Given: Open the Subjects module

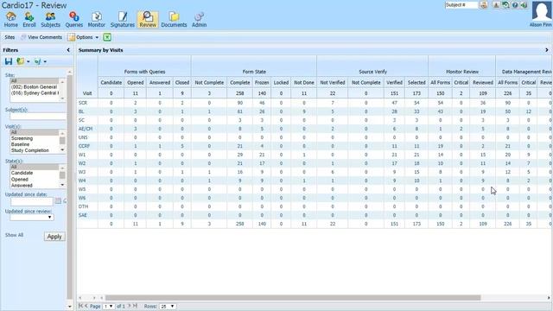Looking at the screenshot, I should pos(50,19).
